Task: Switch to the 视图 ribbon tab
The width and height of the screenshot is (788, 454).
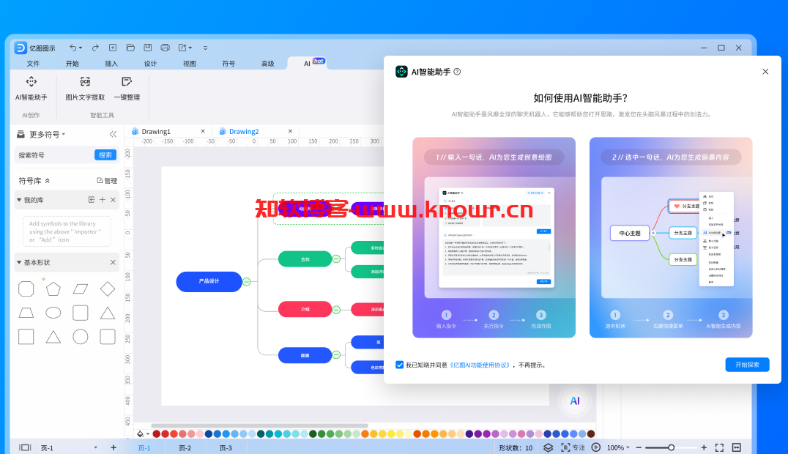Action: click(x=190, y=64)
